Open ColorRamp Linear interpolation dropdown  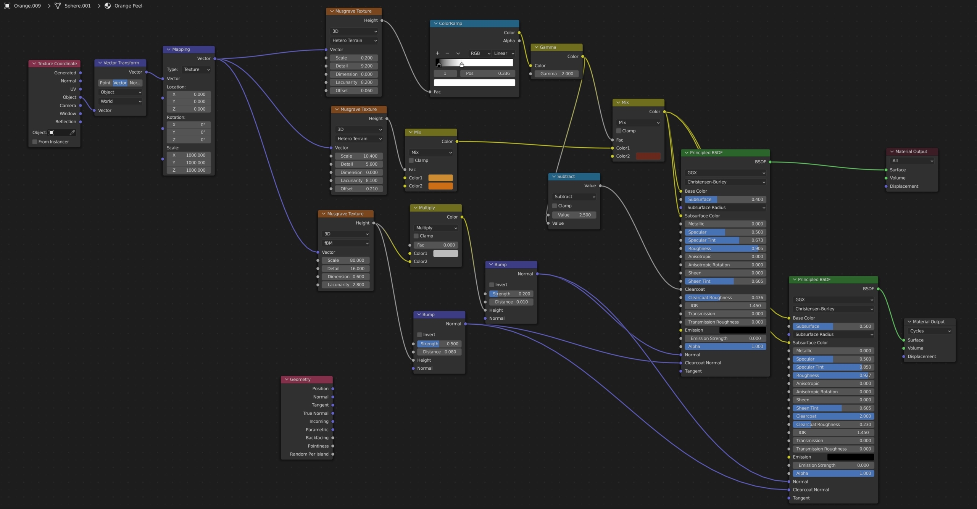[x=504, y=53]
